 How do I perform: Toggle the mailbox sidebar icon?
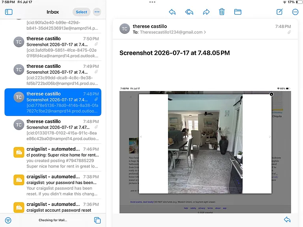pyautogui.click(x=9, y=12)
